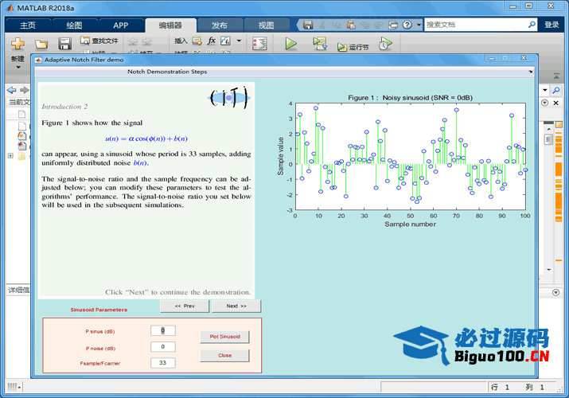Open help with the question mark icon
The image size is (569, 398).
407,25
